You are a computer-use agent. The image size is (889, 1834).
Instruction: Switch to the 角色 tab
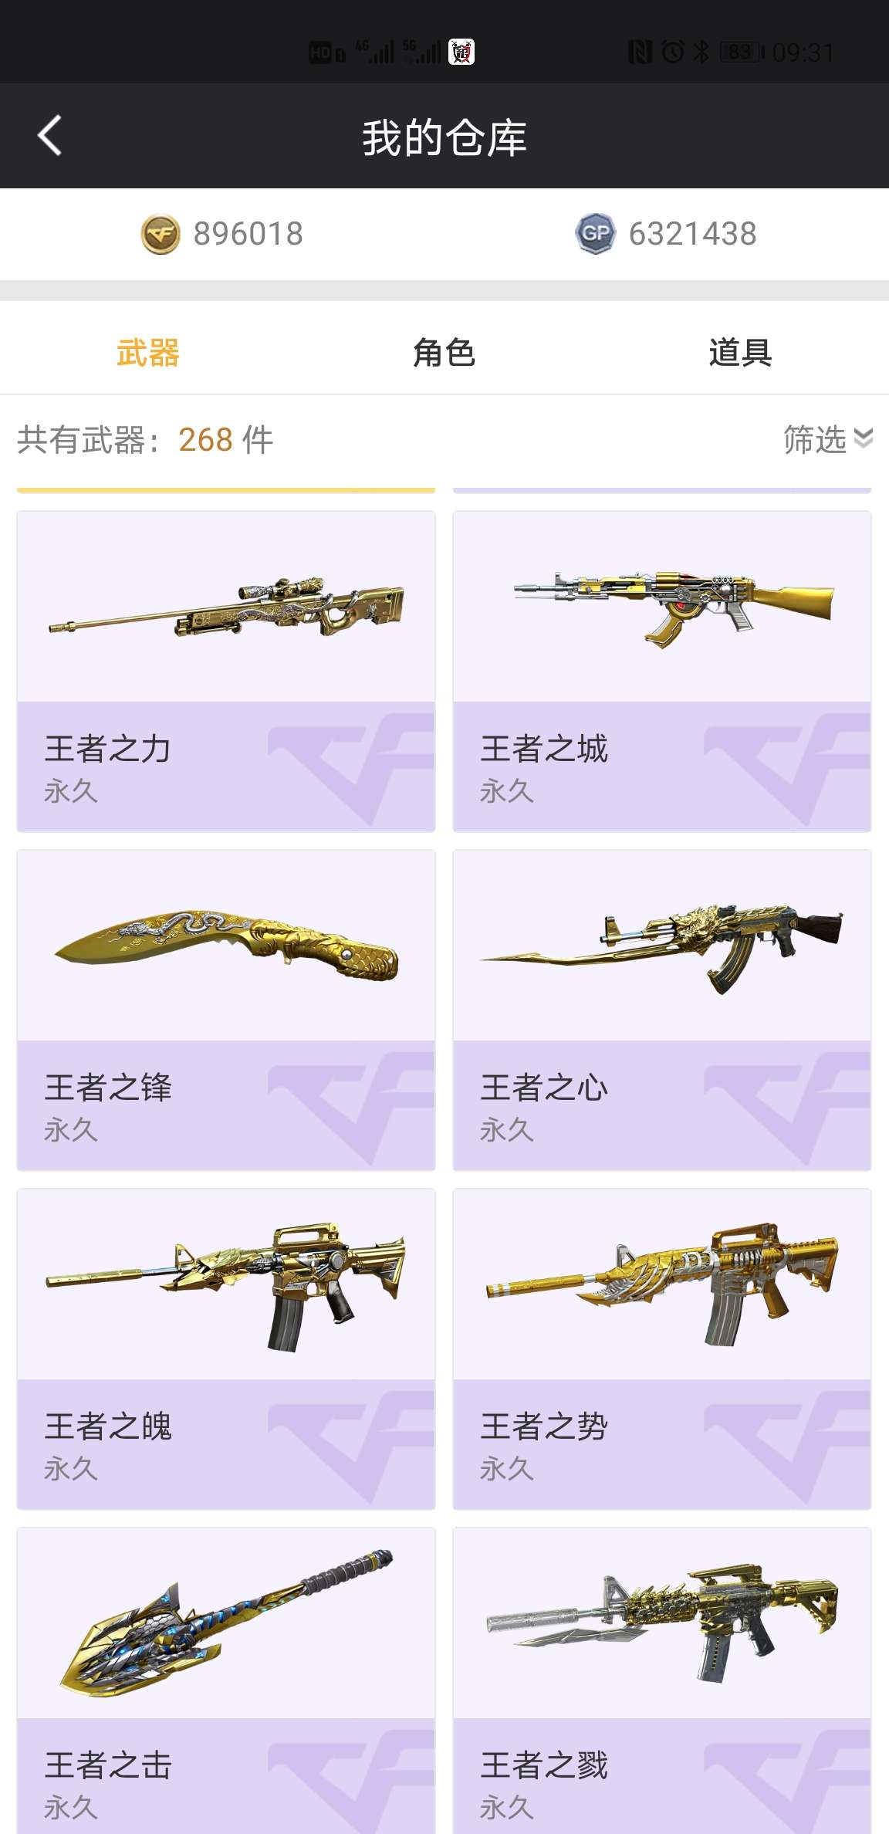(x=444, y=353)
